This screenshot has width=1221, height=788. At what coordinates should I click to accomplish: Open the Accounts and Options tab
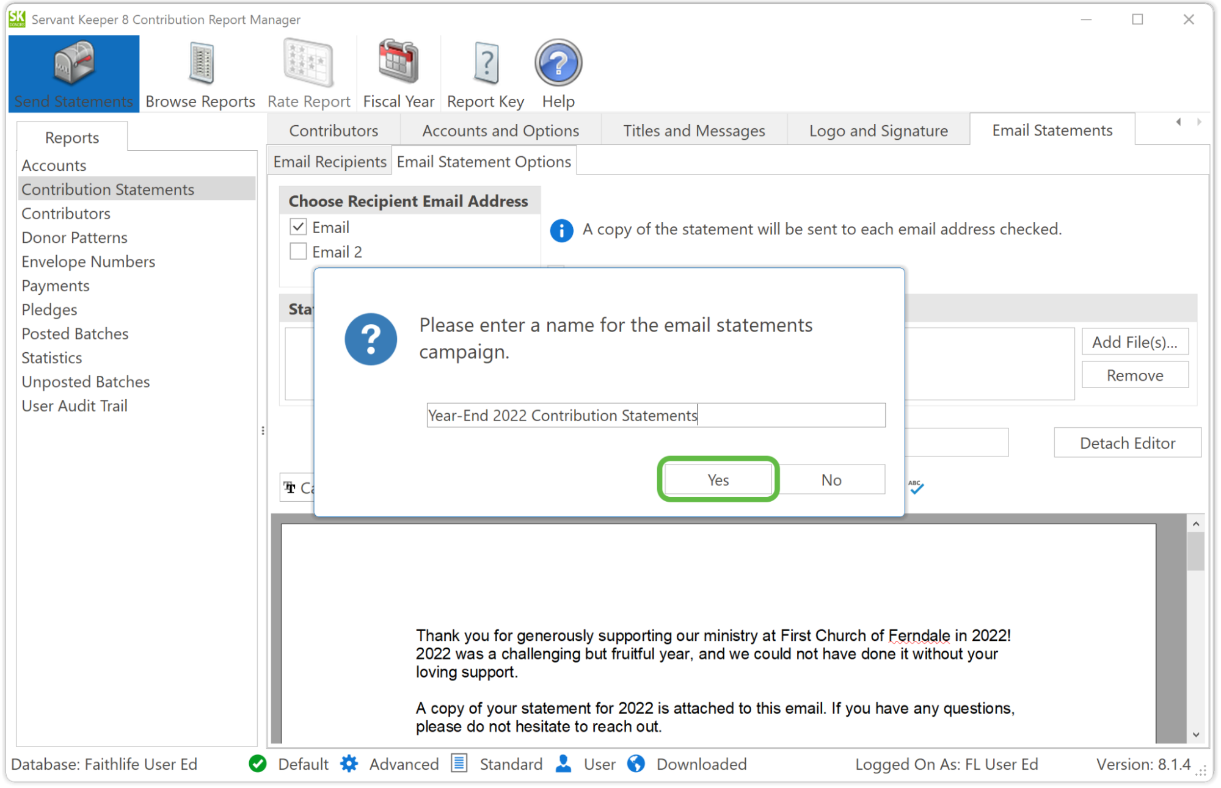[x=500, y=131]
